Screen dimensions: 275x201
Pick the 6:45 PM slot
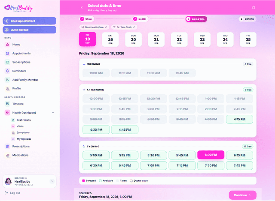[125, 165]
